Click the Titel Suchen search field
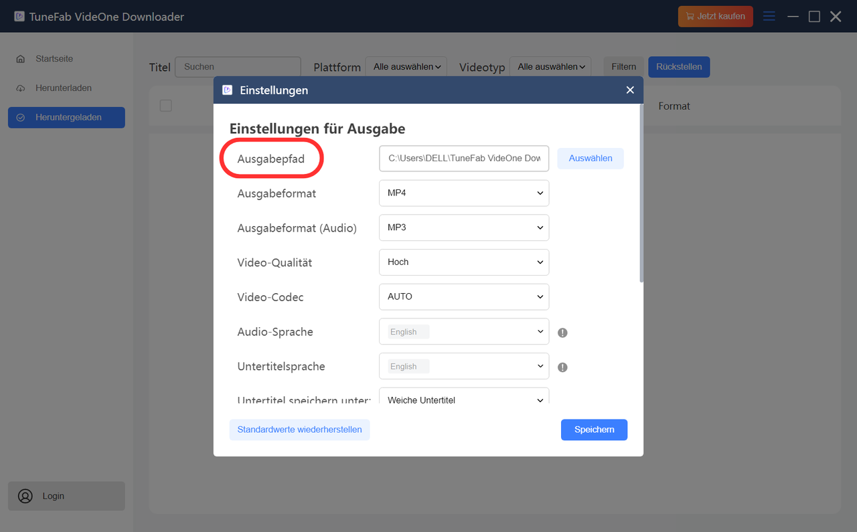This screenshot has width=857, height=532. 238,67
